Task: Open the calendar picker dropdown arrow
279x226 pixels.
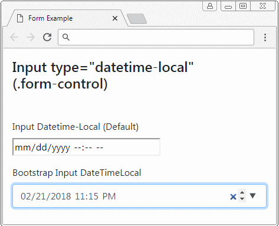Action: click(x=252, y=196)
